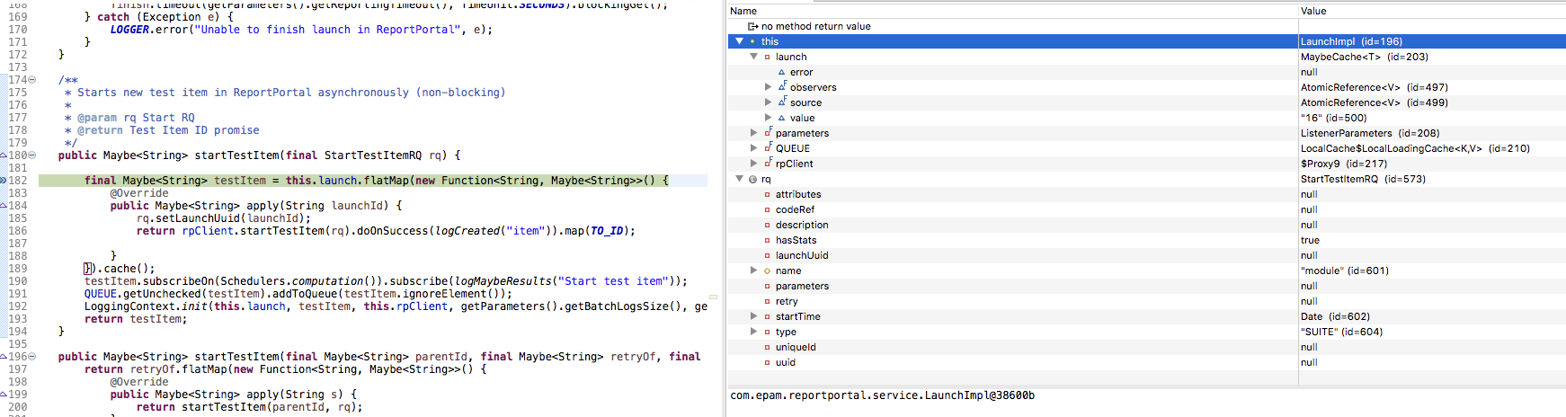
Task: Expand the 'startTime' field
Action: [753, 316]
